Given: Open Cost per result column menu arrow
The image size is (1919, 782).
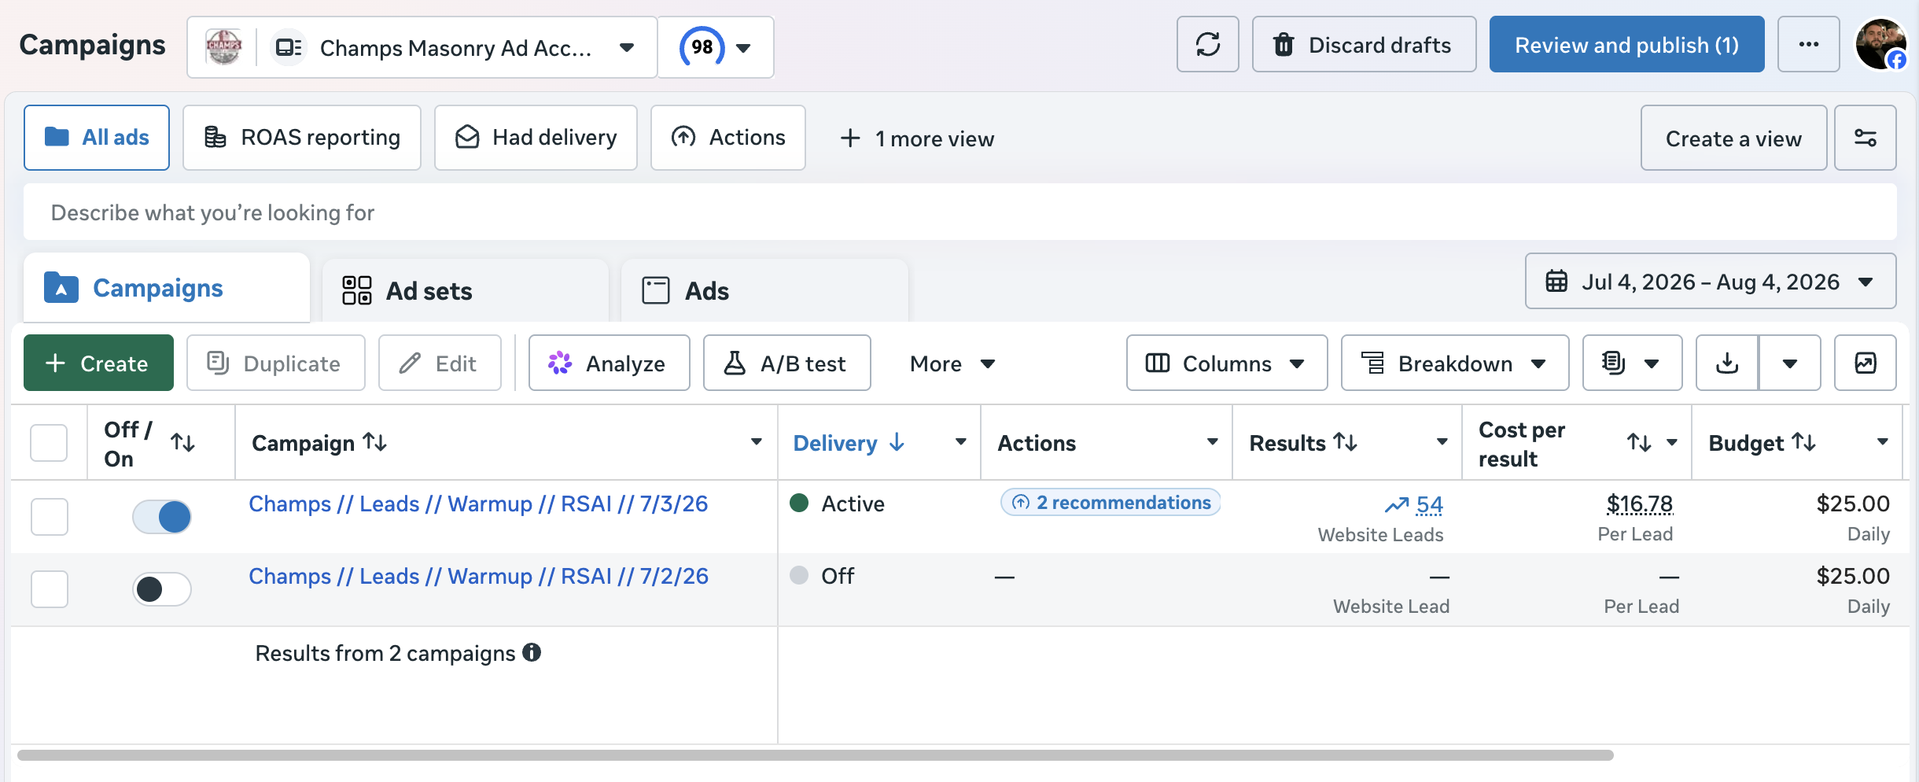Looking at the screenshot, I should click(1672, 442).
